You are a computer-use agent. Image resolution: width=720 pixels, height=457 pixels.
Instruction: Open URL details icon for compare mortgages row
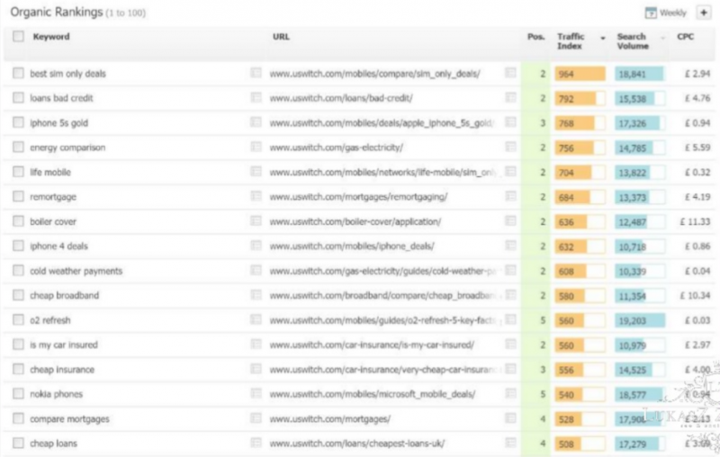[510, 418]
